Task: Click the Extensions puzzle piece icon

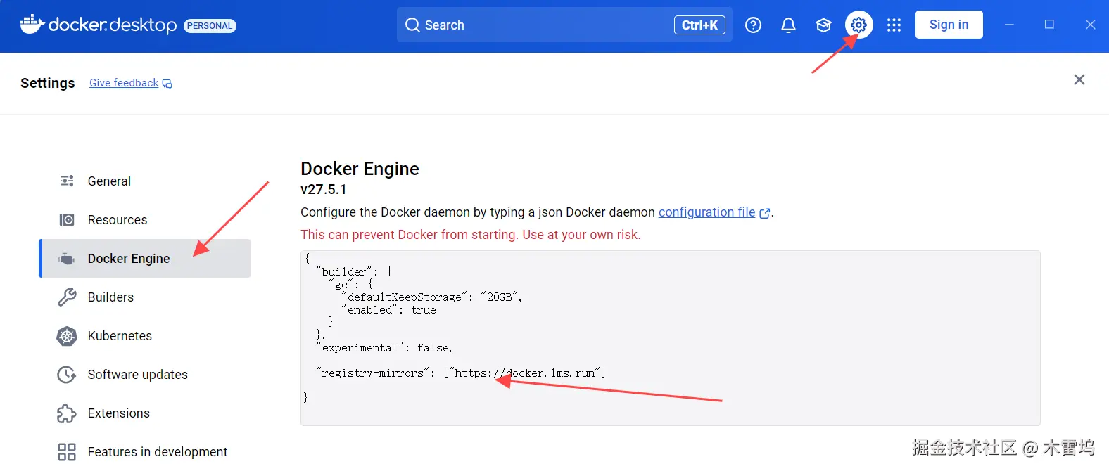Action: [67, 413]
